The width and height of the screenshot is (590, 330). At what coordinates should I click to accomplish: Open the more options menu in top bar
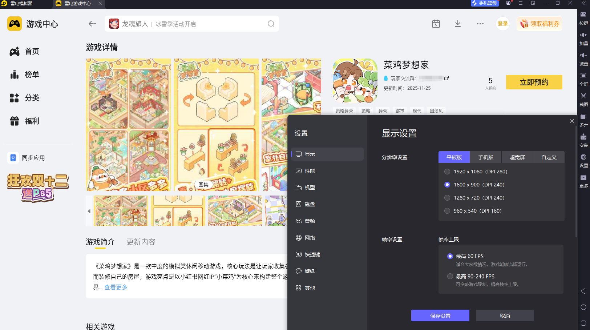pos(480,24)
